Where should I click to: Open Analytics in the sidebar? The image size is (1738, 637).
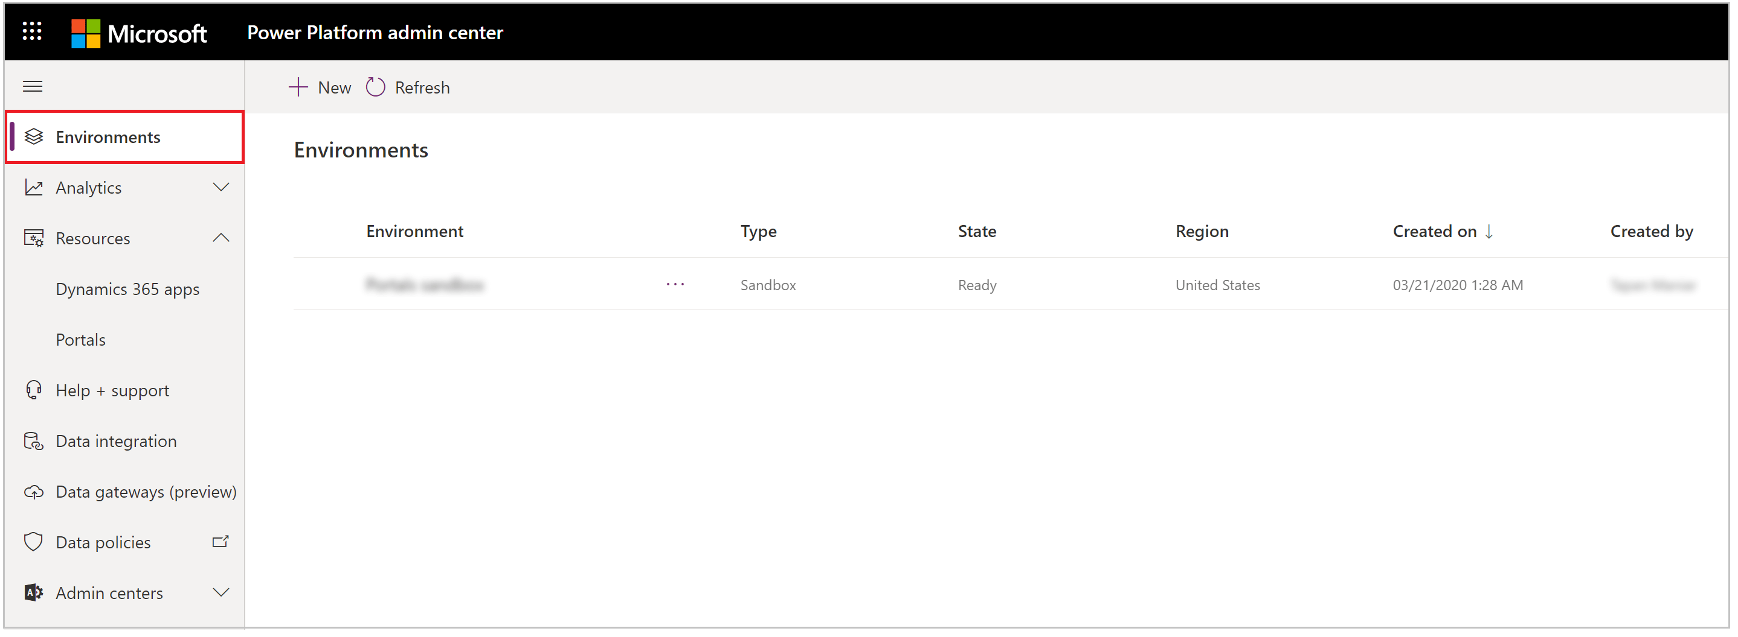[x=125, y=188]
